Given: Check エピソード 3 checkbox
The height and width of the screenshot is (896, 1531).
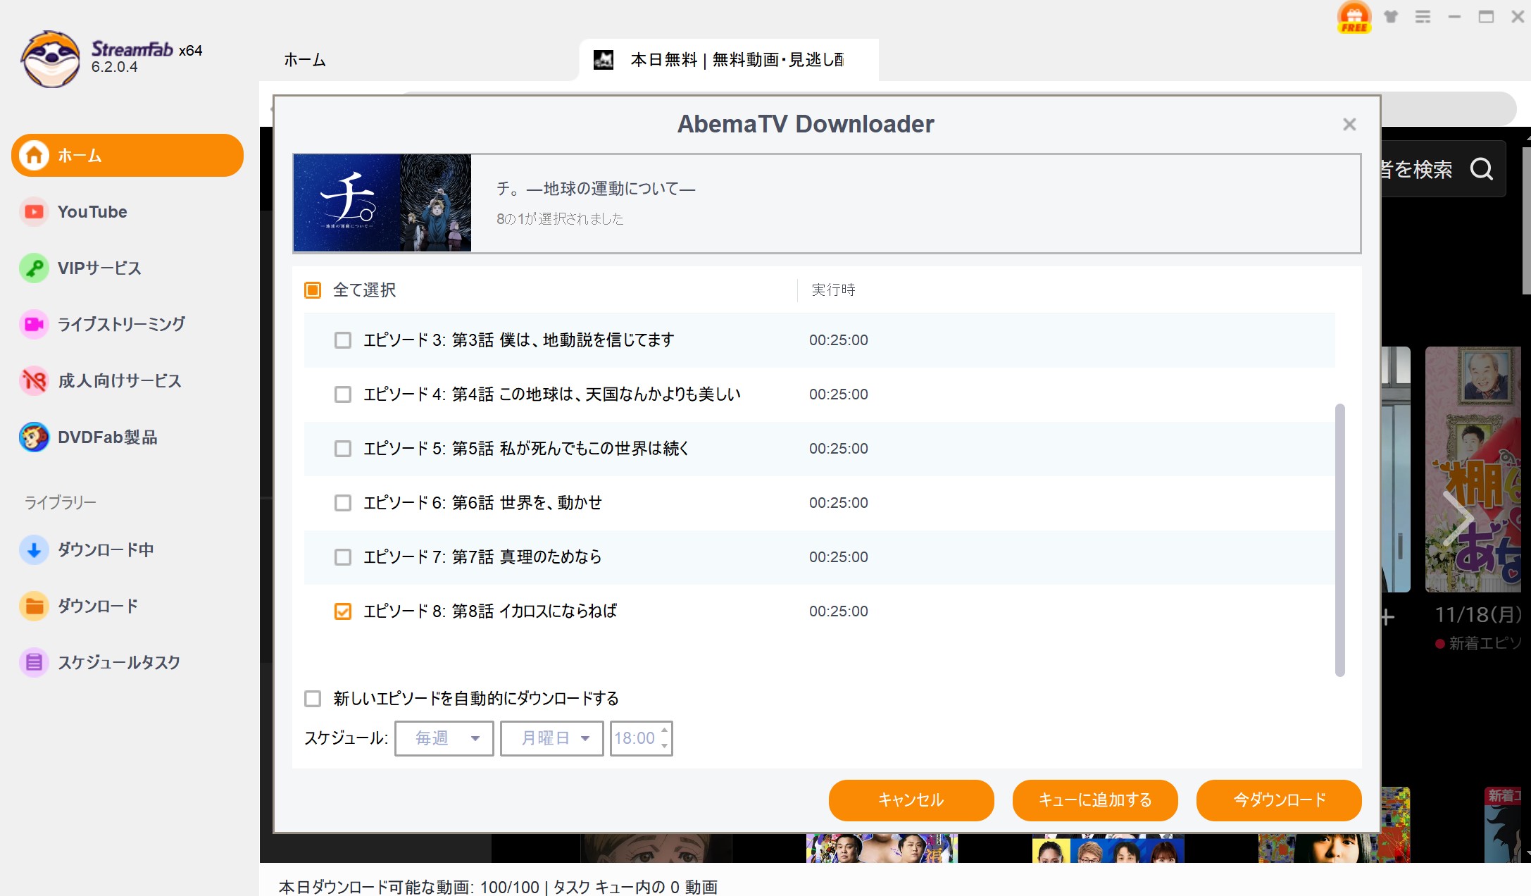Looking at the screenshot, I should pos(343,340).
